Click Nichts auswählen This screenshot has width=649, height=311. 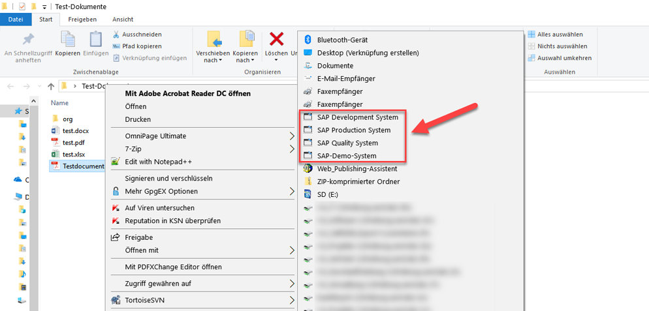(558, 46)
